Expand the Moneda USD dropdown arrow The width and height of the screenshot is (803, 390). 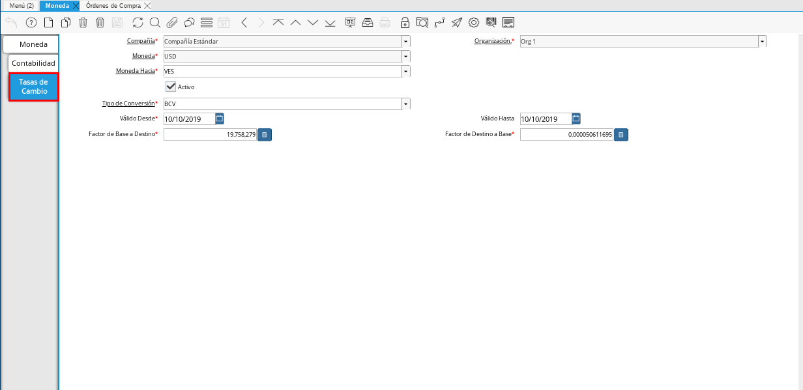point(406,56)
